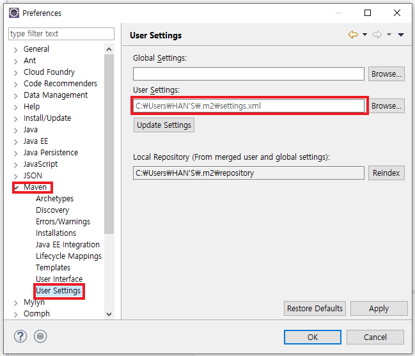The image size is (415, 356).
Task: Click the record preferences round icon
Action: click(x=40, y=336)
